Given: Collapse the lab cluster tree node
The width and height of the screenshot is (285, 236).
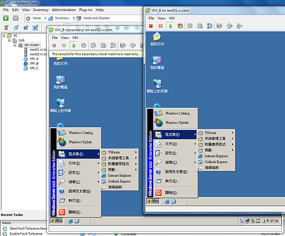Looking at the screenshot, I should pyautogui.click(x=14, y=45).
